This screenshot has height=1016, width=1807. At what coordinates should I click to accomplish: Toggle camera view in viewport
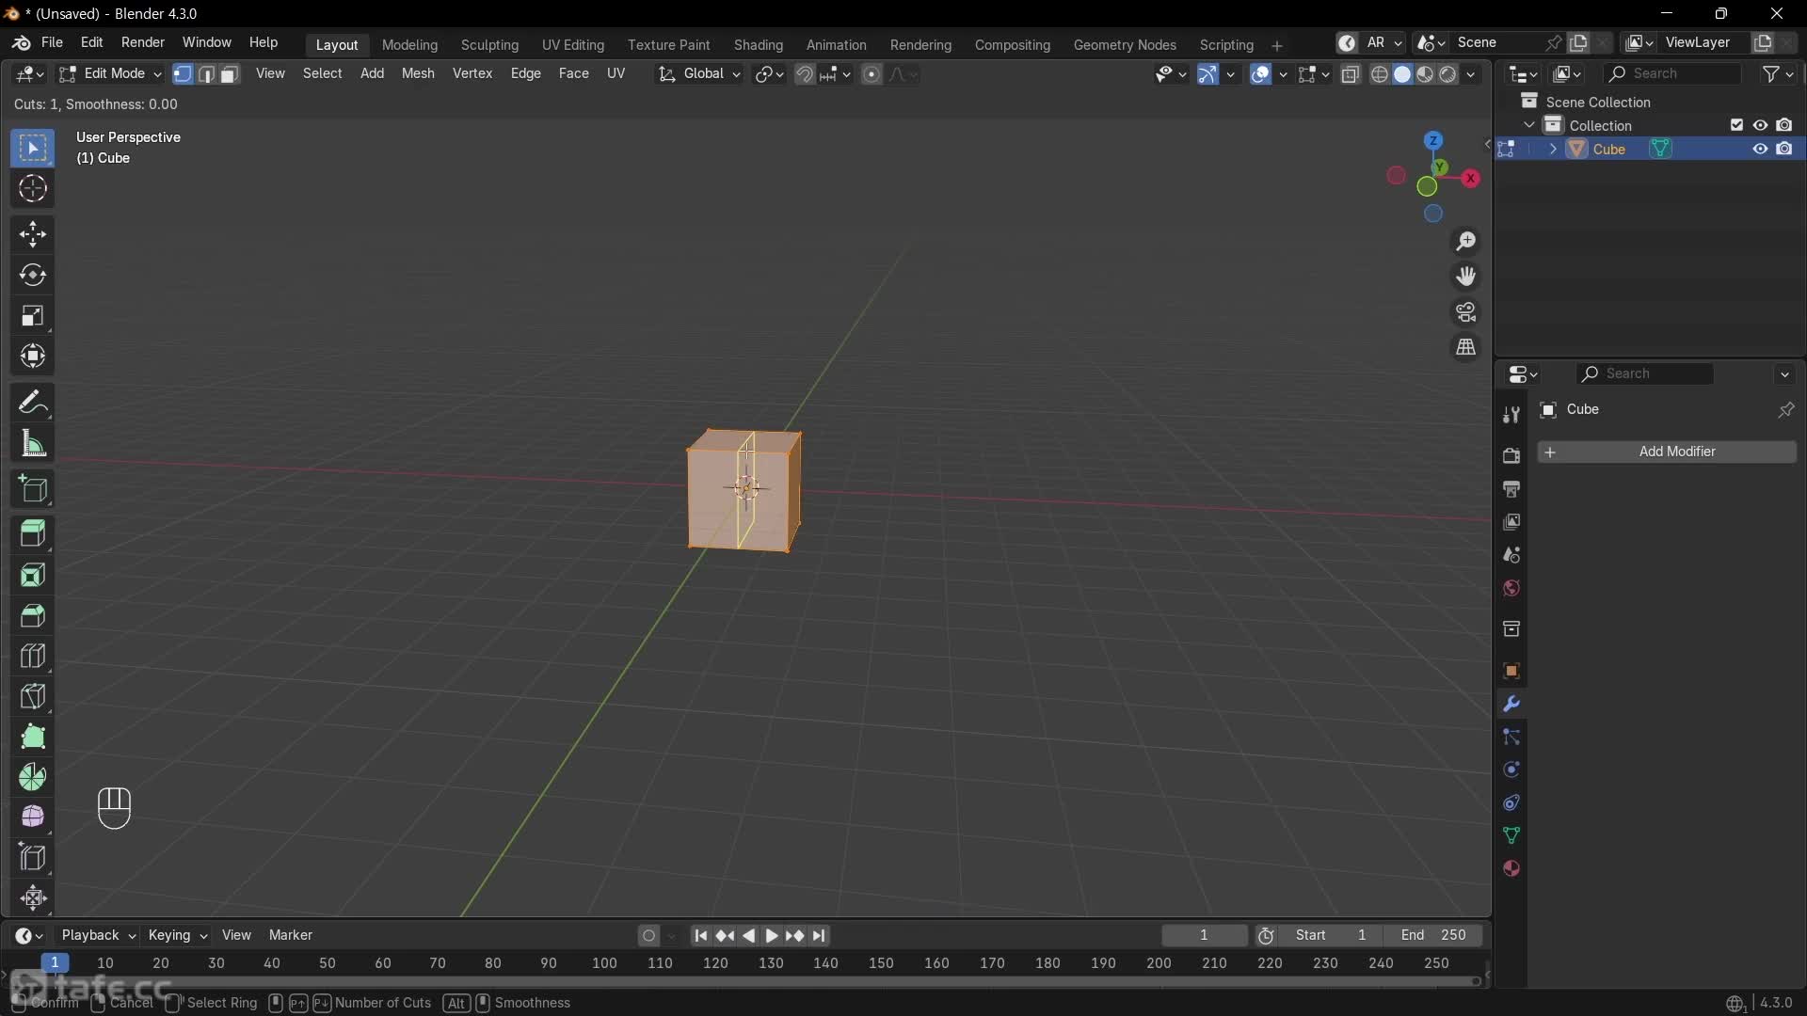1465,312
